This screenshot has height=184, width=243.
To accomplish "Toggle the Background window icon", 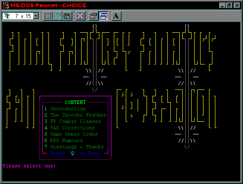I will (x=103, y=16).
